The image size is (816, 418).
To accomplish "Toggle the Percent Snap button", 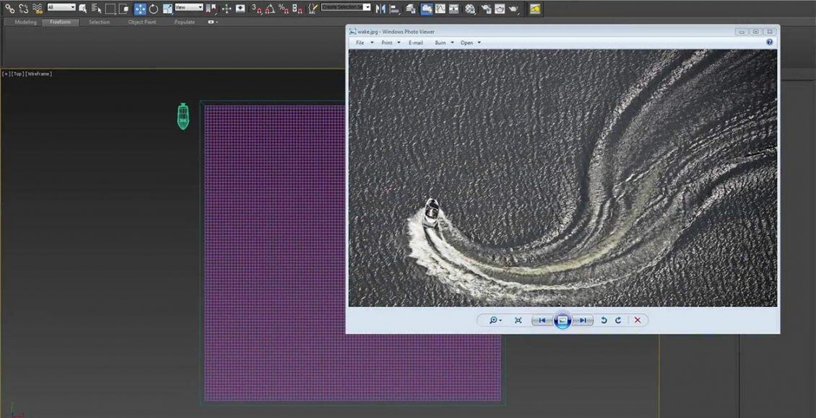I will (284, 9).
